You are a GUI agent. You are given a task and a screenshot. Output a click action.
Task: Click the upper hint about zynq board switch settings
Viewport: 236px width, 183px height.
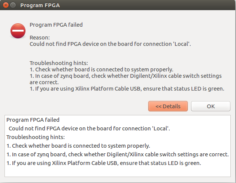click(125, 79)
